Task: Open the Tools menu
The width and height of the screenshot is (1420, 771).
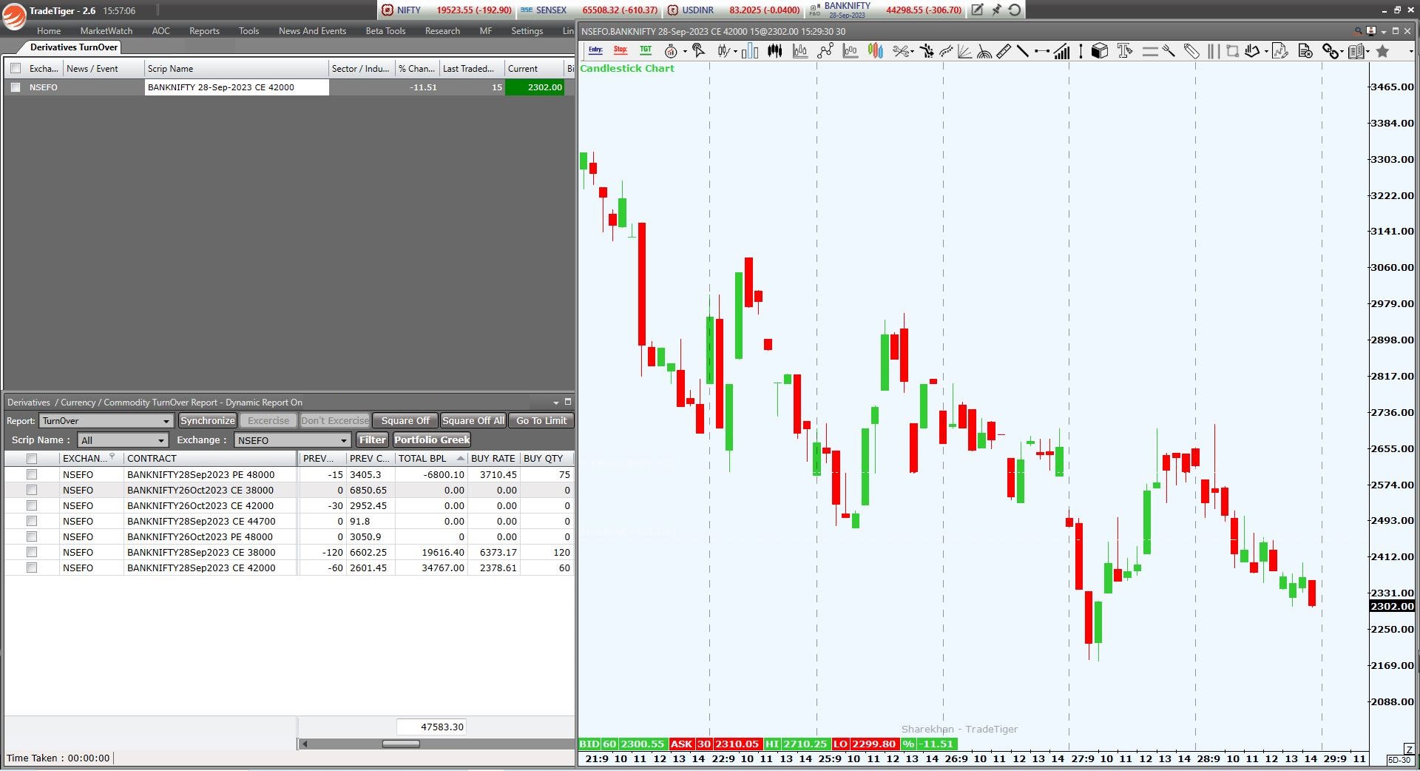Action: tap(248, 31)
